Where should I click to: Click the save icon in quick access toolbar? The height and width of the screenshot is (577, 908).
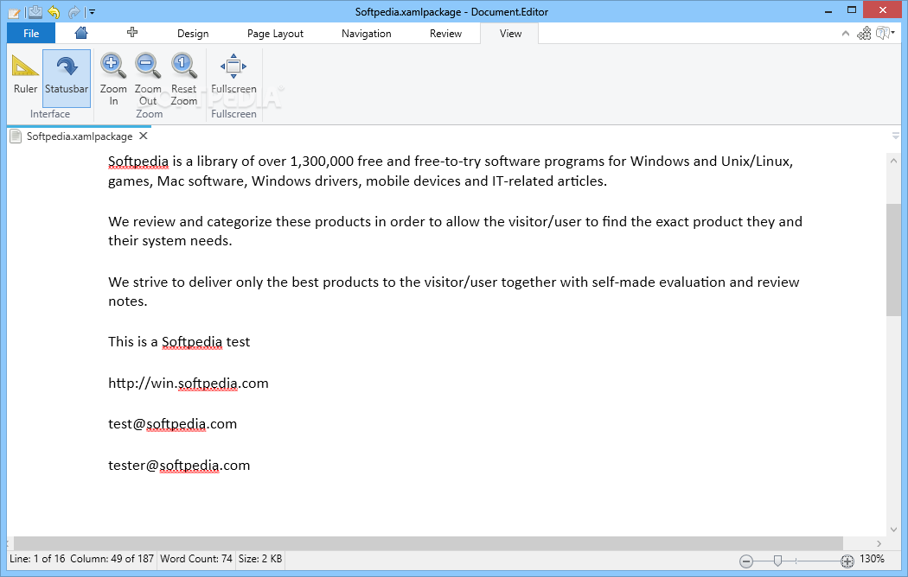(35, 11)
